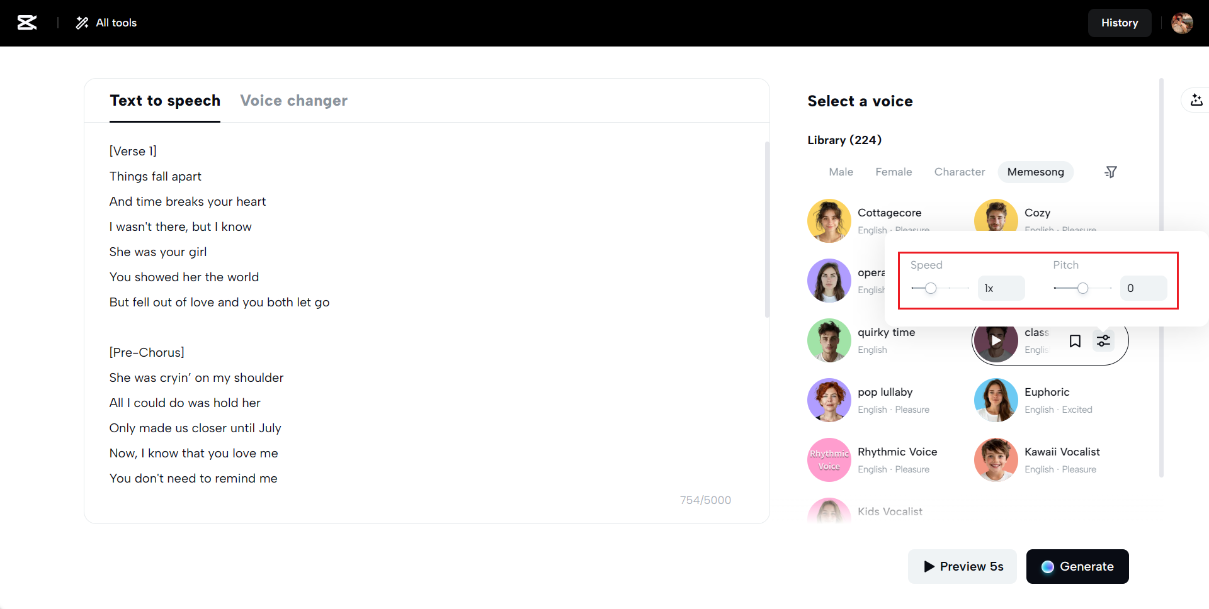This screenshot has height=609, width=1209.
Task: Click the Speed slider handle
Action: [931, 288]
